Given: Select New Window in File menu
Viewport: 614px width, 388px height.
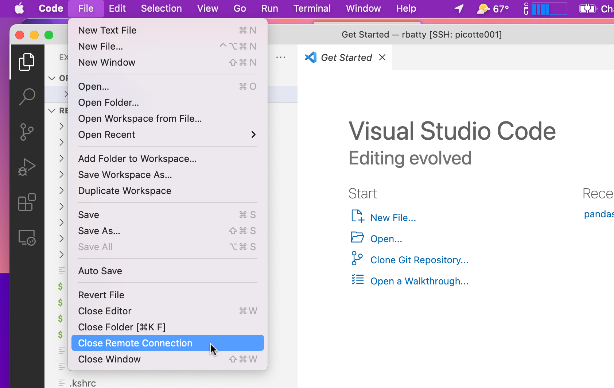Looking at the screenshot, I should (x=168, y=62).
